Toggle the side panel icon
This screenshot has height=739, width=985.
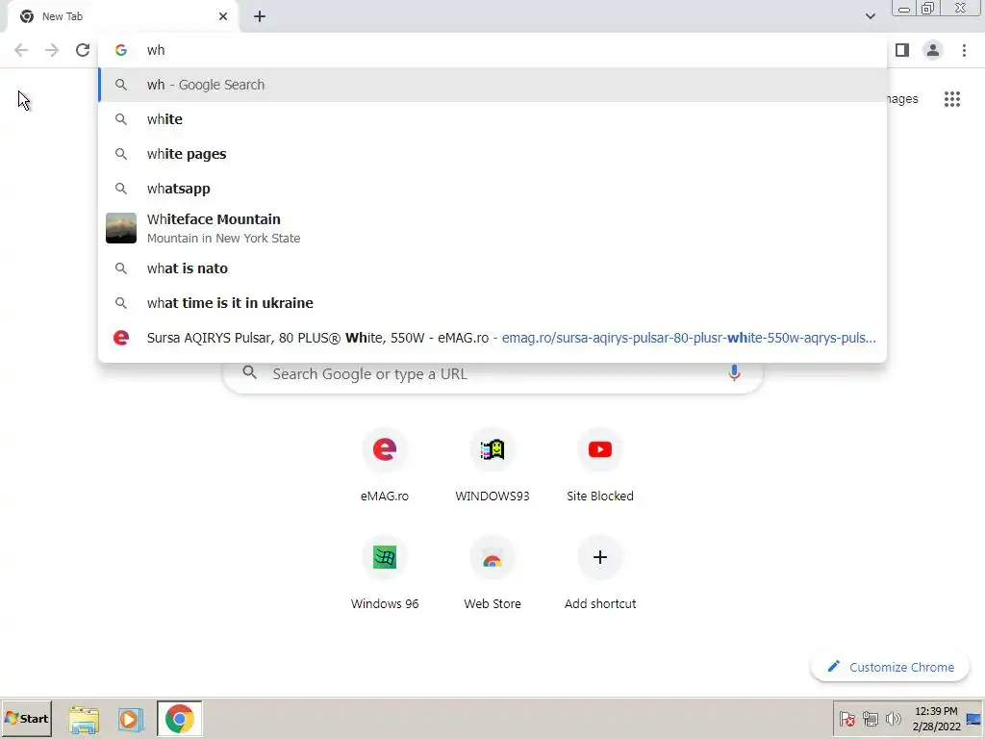tap(902, 50)
